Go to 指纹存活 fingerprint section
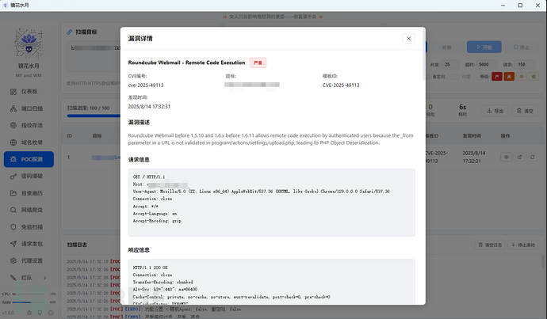Image resolution: width=547 pixels, height=319 pixels. [x=29, y=125]
